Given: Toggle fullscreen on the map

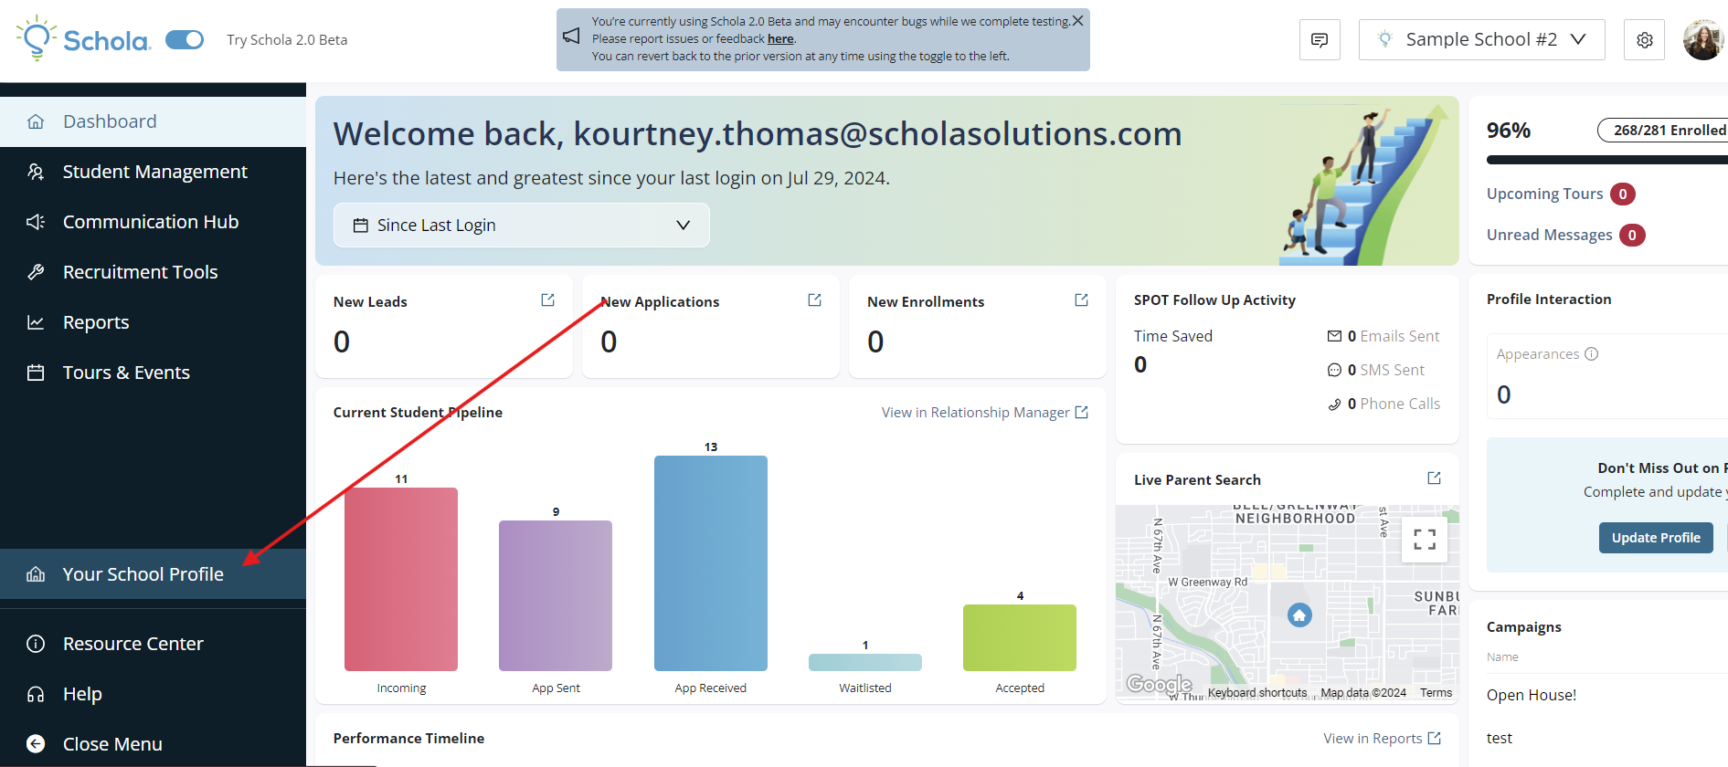Looking at the screenshot, I should [1425, 539].
